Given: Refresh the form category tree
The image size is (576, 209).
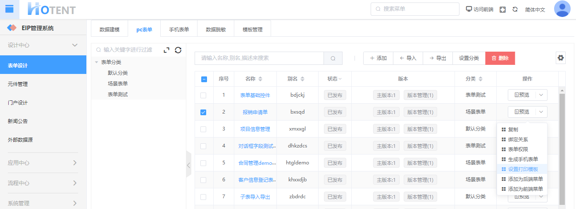Looking at the screenshot, I should tap(178, 50).
